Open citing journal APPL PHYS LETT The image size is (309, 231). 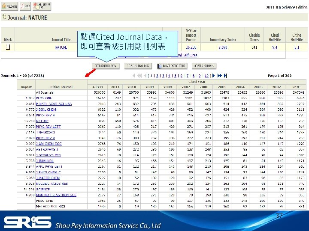coord(49,166)
